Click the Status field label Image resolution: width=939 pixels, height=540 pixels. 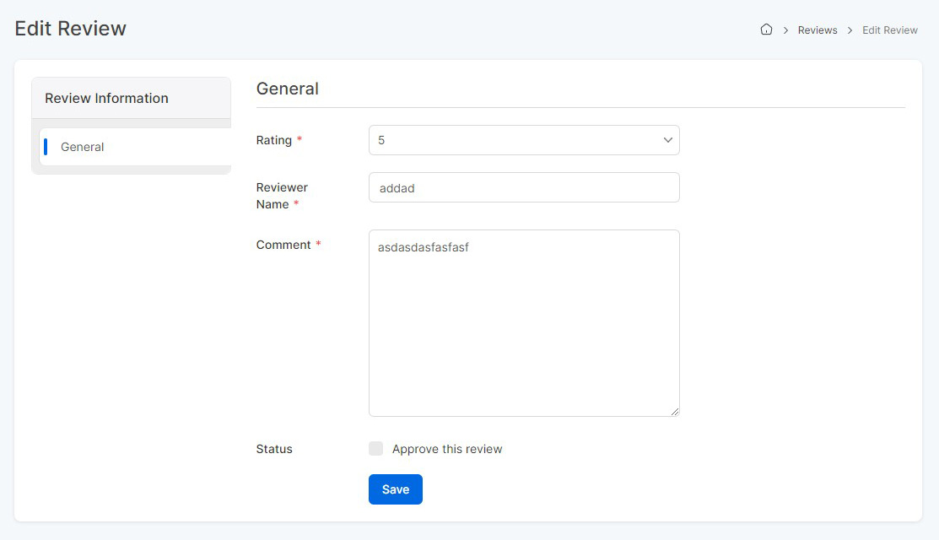pyautogui.click(x=274, y=449)
